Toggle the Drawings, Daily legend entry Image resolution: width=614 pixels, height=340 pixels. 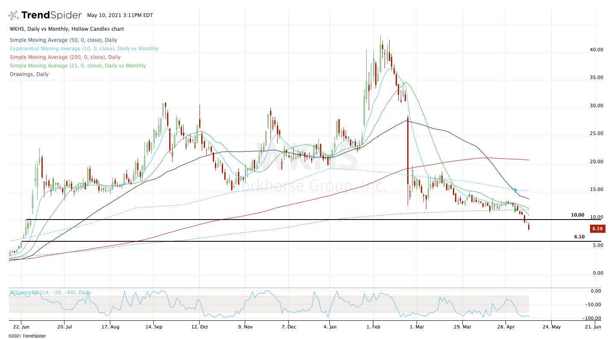(29, 74)
